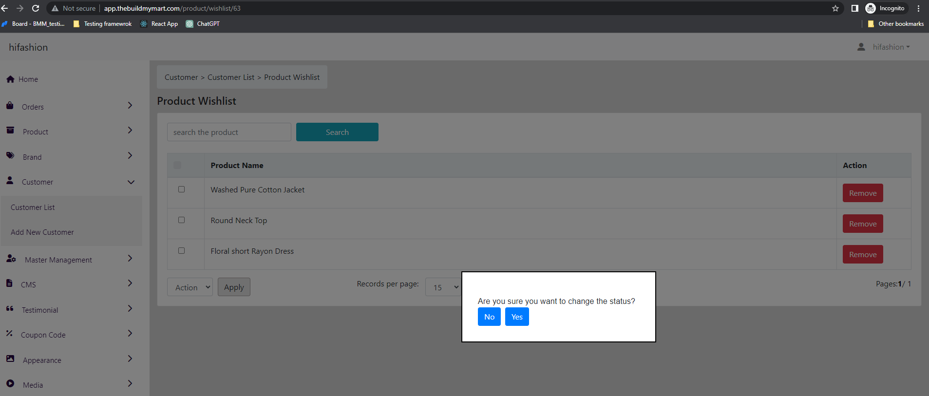Viewport: 929px width, 396px height.
Task: Open Add New Customer submenu item
Action: click(42, 232)
